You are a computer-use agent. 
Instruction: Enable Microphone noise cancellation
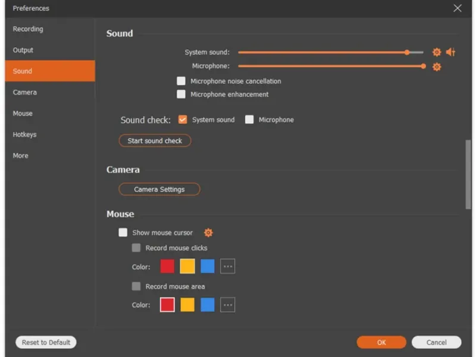(x=181, y=81)
